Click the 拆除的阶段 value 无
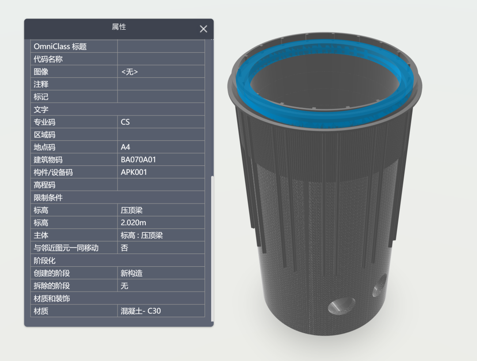477x361 pixels. click(124, 285)
